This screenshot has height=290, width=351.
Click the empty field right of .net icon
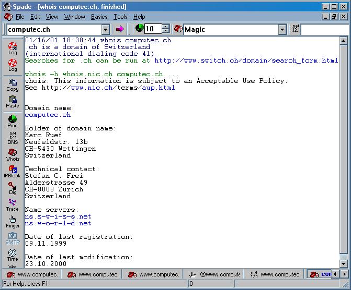pos(325,29)
